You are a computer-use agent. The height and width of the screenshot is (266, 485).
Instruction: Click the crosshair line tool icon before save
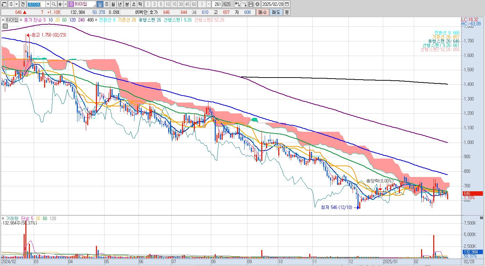pyautogui.click(x=244, y=4)
